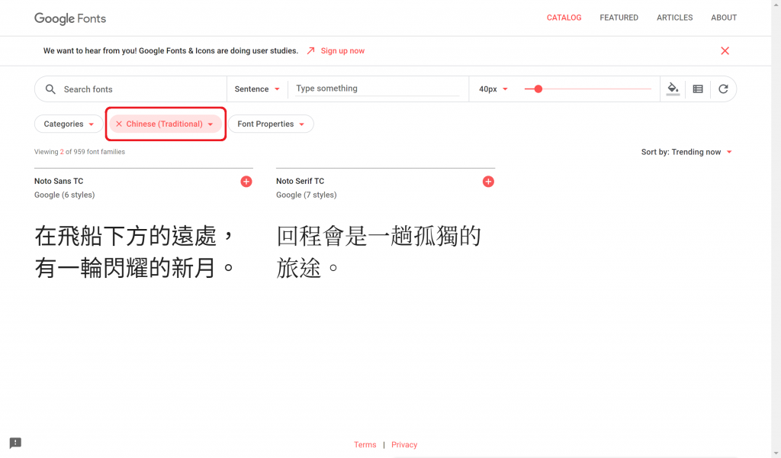Click the Noto Sans TC Chinese sample text
The image size is (781, 458).
coord(134,252)
